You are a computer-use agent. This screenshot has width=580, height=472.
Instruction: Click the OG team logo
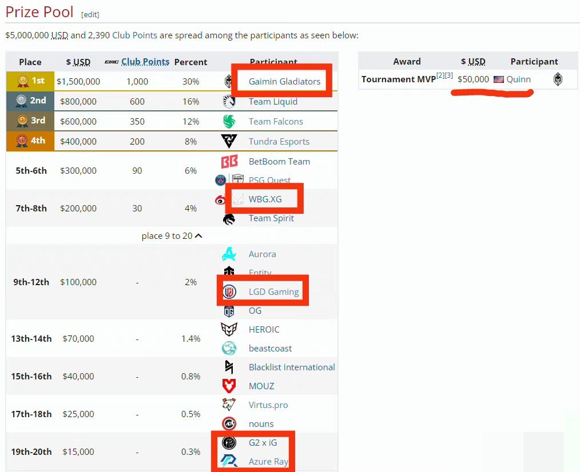click(x=229, y=311)
